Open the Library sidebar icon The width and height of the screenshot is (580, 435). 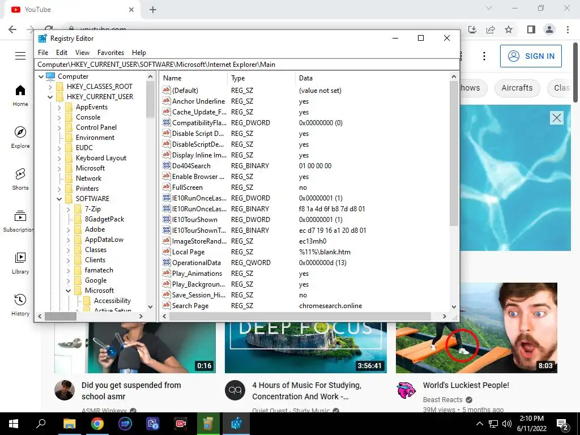[20, 258]
